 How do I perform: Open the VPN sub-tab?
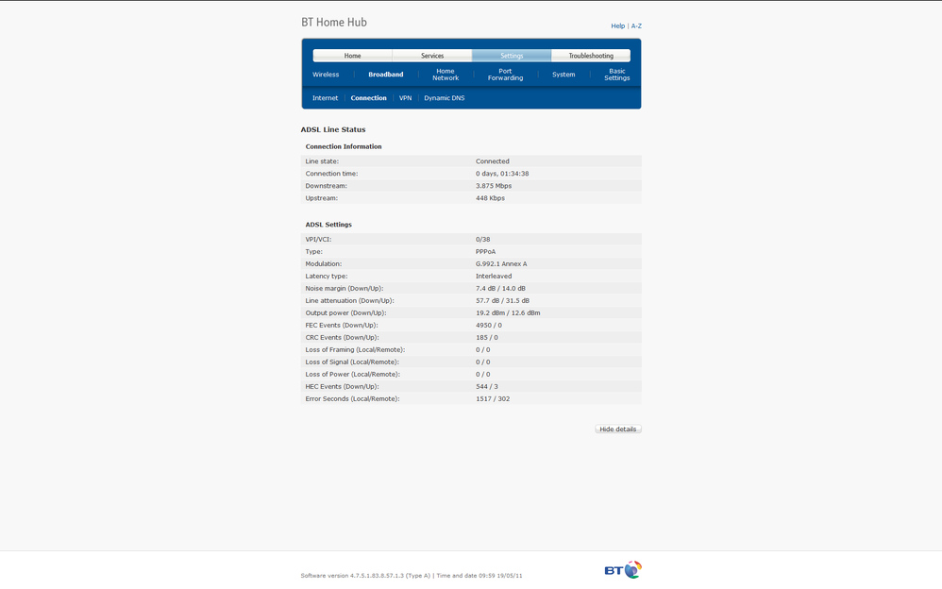coord(406,98)
